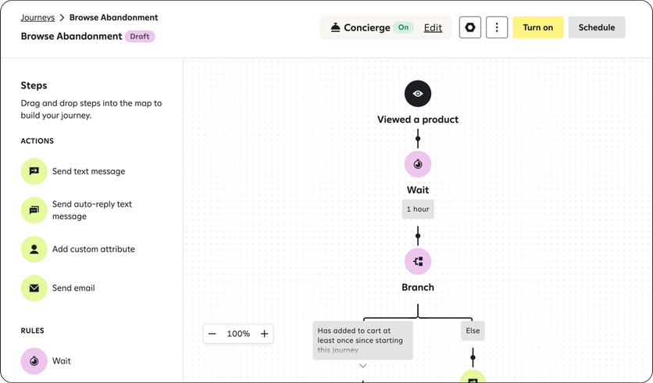This screenshot has height=383, width=653.
Task: Select the Send email envelope icon
Action: (34, 288)
